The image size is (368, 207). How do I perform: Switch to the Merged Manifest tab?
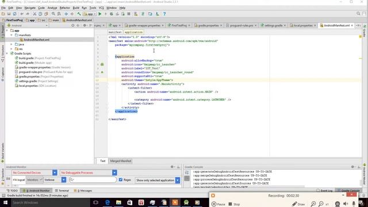click(121, 161)
